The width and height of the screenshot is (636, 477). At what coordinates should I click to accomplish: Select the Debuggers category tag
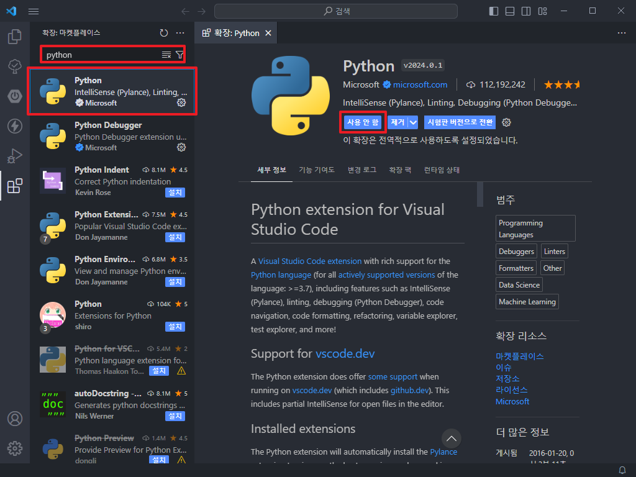tap(516, 251)
